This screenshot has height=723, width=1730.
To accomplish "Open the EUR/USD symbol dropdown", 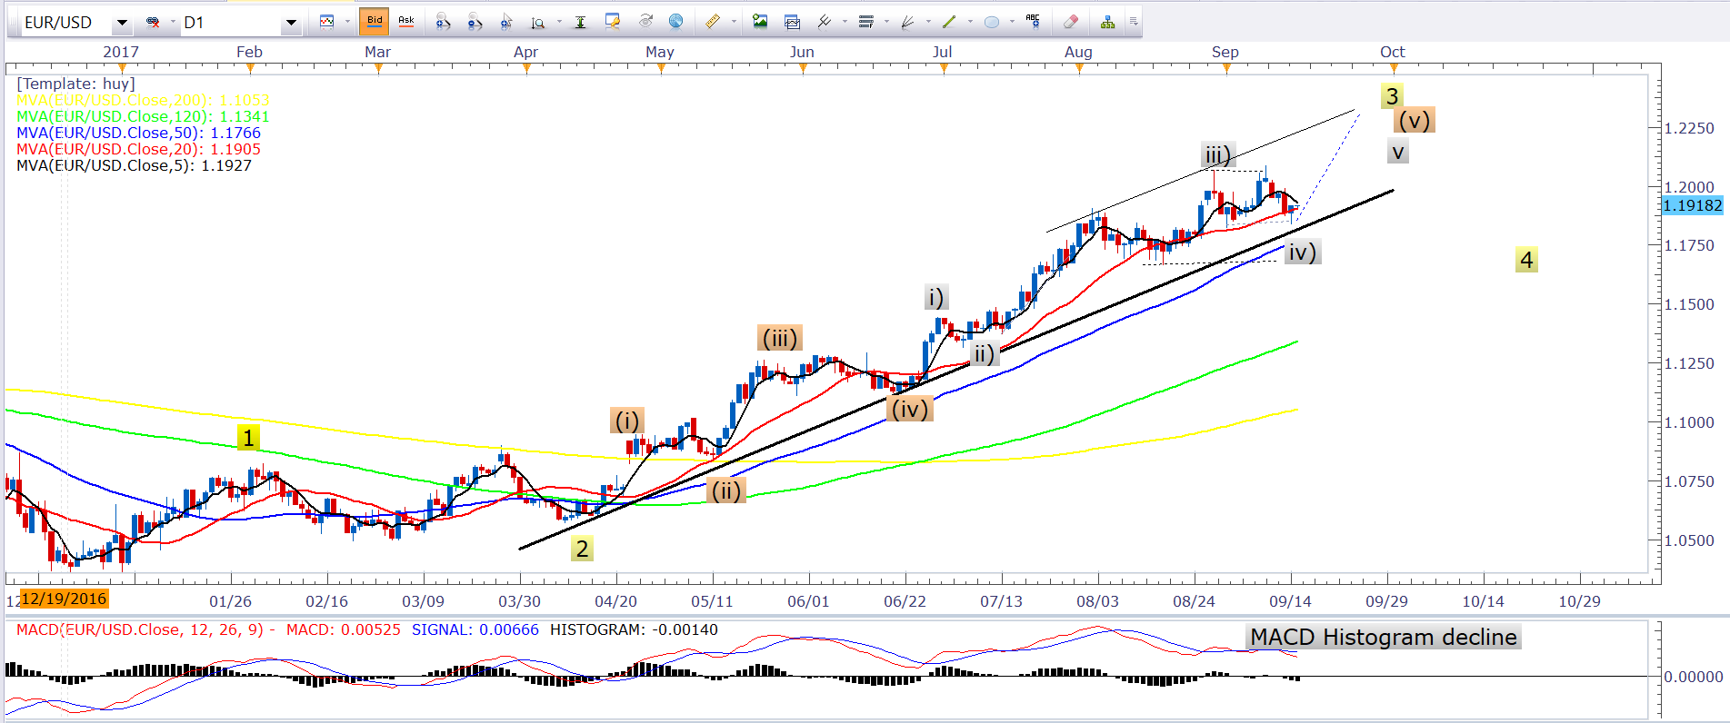I will (x=122, y=22).
